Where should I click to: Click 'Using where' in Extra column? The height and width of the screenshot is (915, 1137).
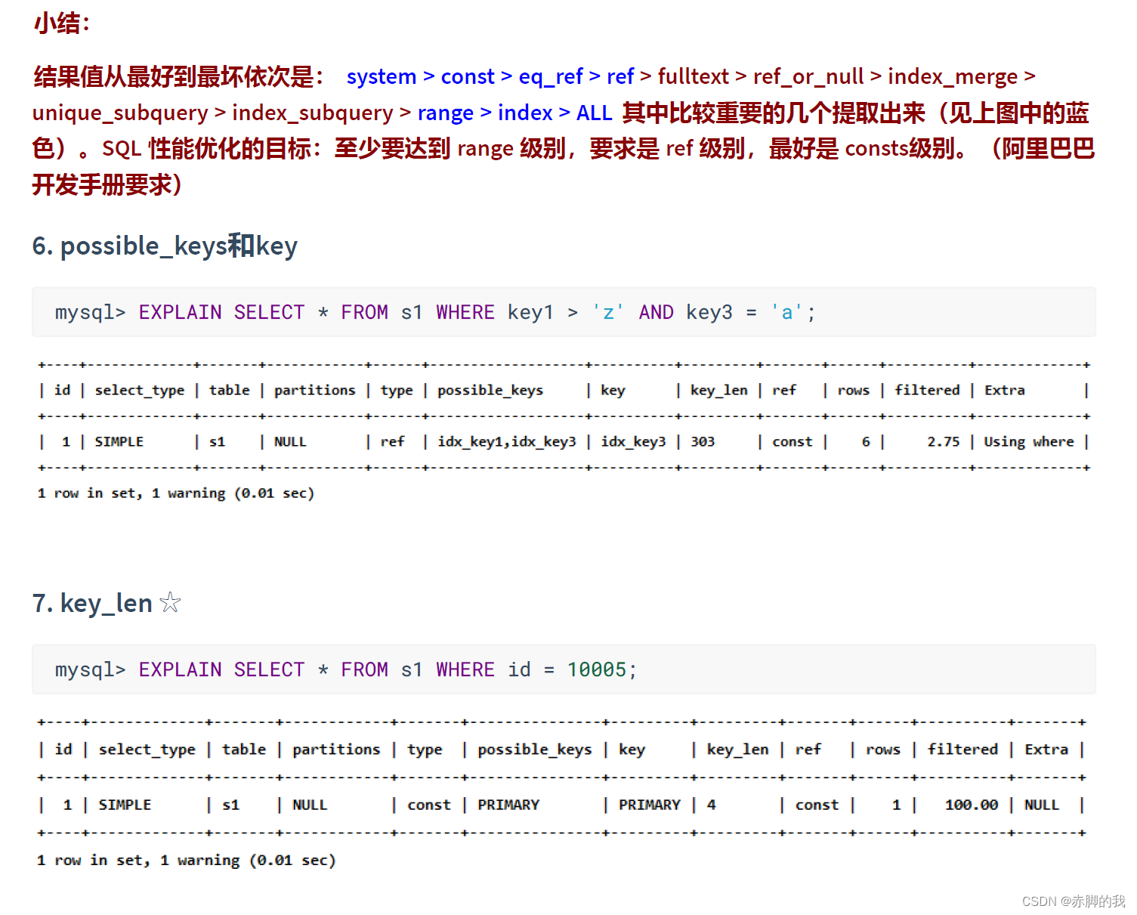pos(1029,441)
